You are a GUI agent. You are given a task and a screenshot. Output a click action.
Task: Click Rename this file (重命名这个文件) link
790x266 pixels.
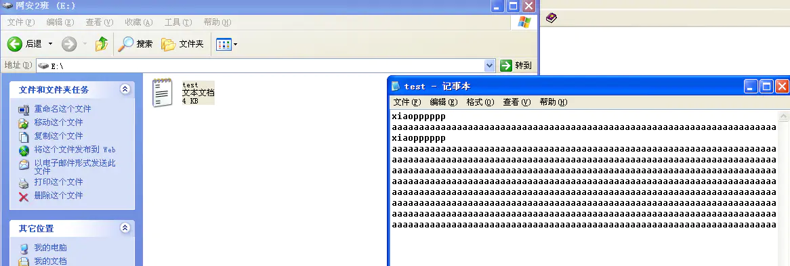point(62,109)
